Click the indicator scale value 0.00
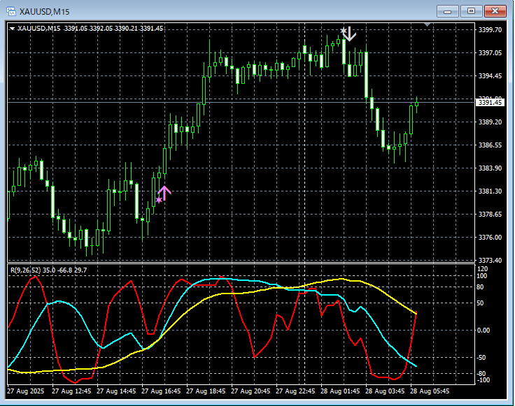The width and height of the screenshot is (515, 406). (x=483, y=331)
